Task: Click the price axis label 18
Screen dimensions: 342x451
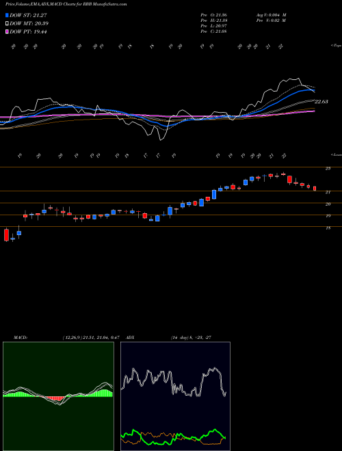Action: tap(328, 228)
